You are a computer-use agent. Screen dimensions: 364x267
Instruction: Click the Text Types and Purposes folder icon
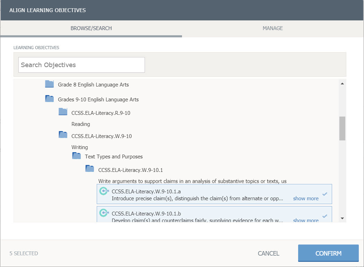point(76,156)
